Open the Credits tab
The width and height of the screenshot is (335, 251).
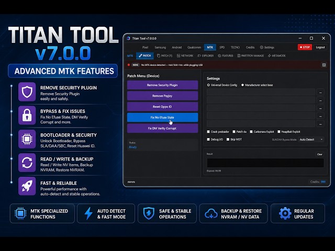click(x=250, y=48)
